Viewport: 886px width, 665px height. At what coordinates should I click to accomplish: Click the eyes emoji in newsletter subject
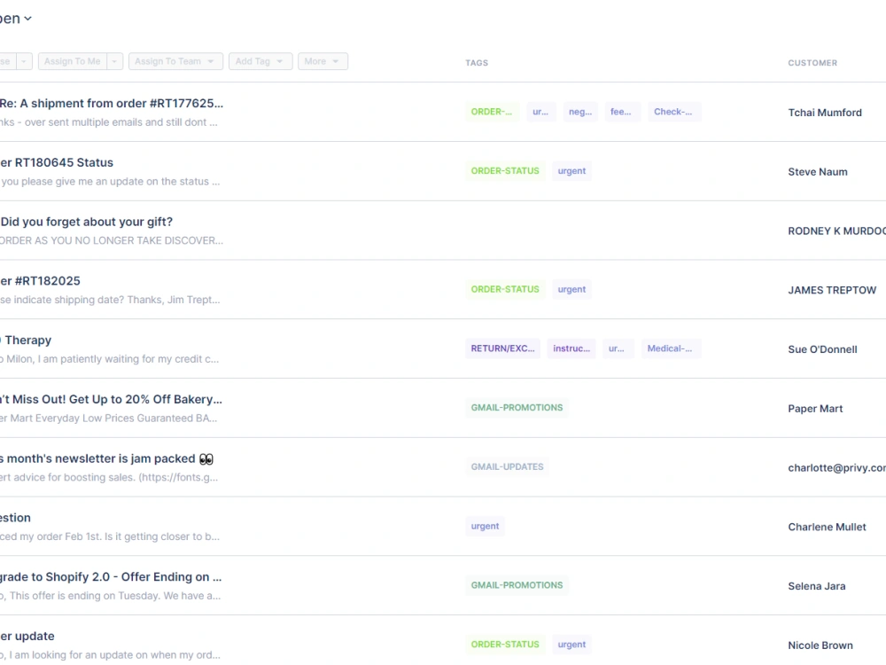[206, 459]
